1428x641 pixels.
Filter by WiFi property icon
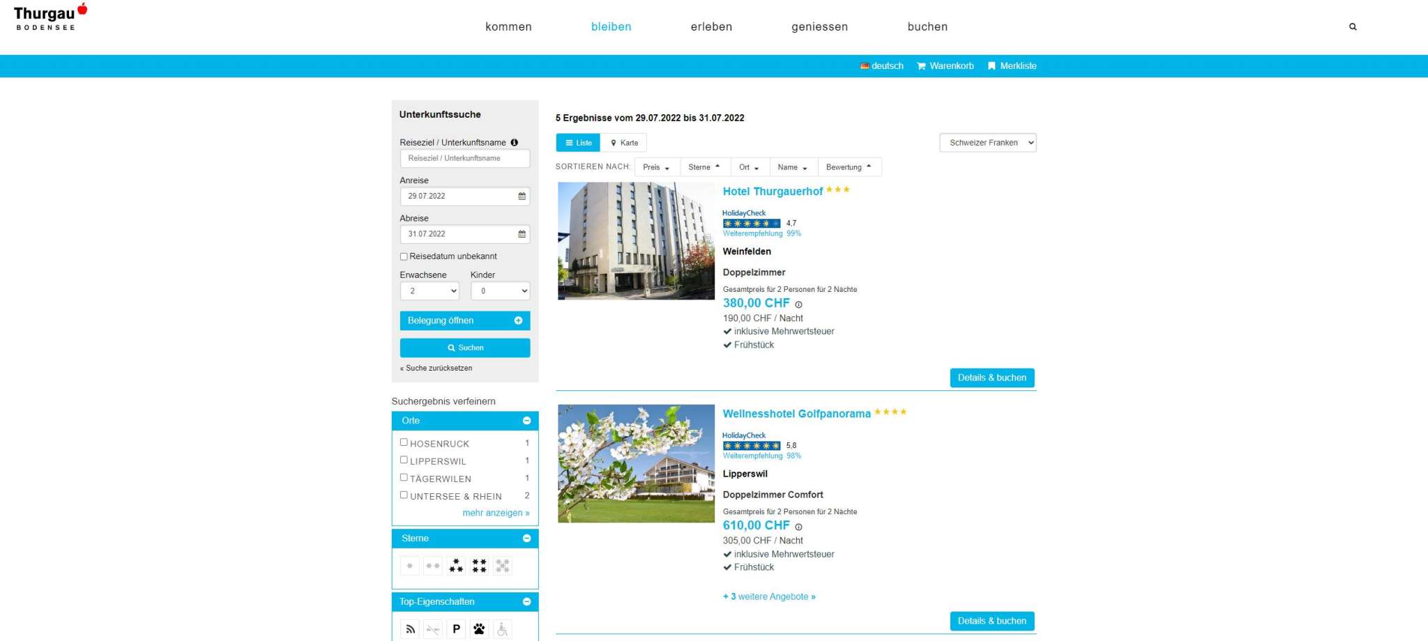(x=410, y=629)
